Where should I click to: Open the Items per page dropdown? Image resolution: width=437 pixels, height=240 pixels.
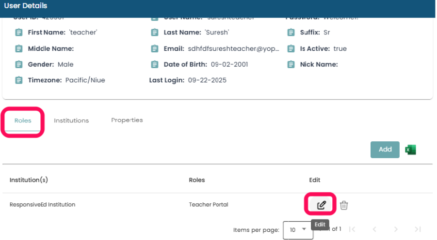coord(298,229)
